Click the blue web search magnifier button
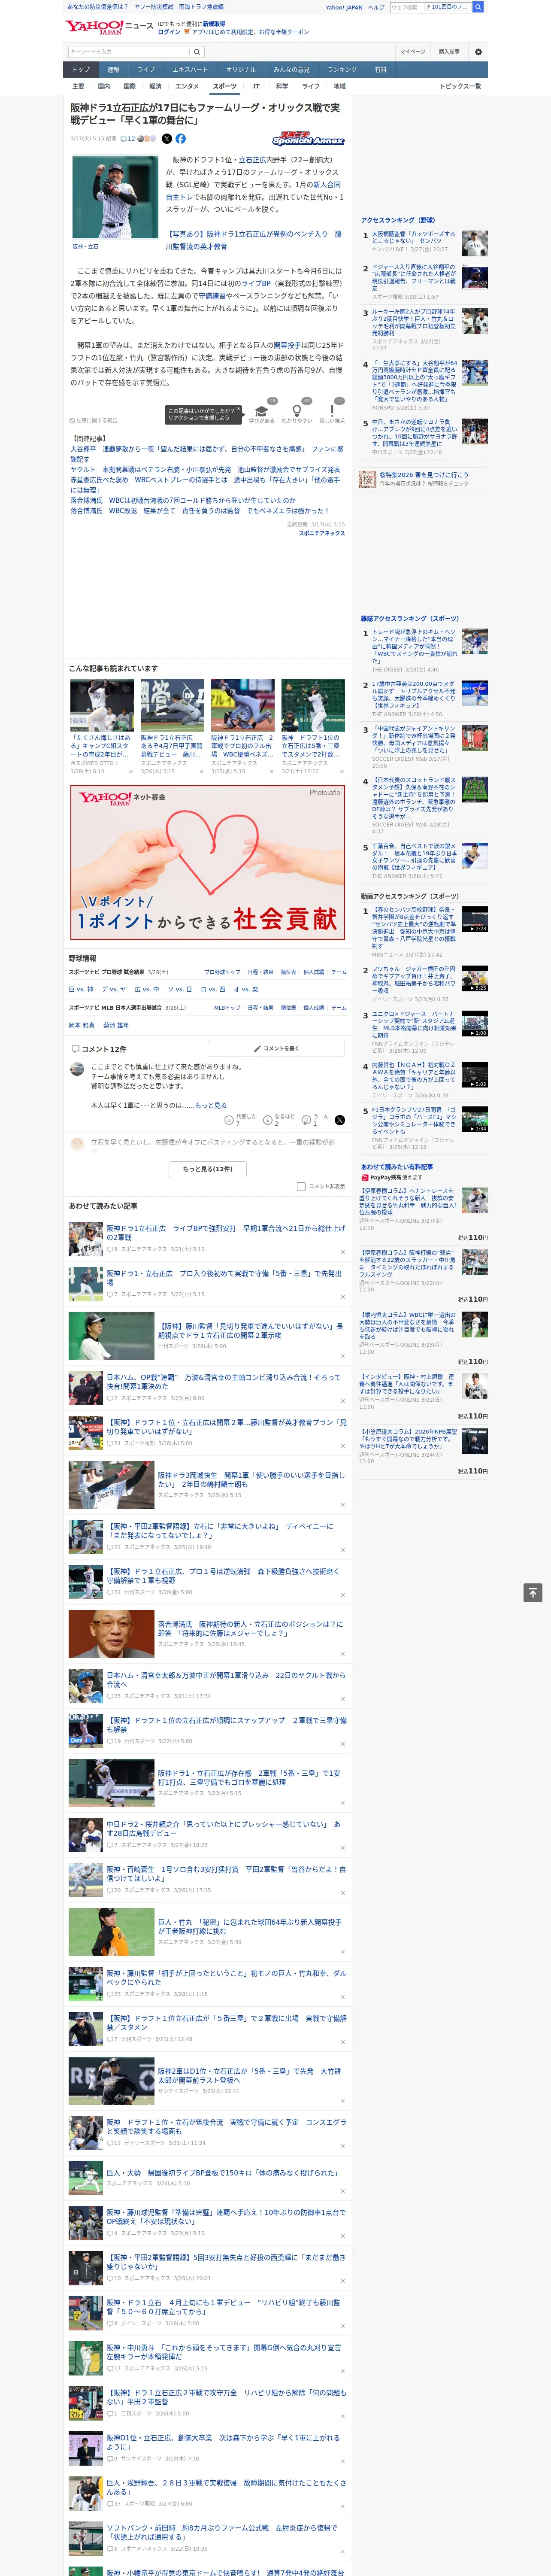551x2576 pixels. [478, 7]
